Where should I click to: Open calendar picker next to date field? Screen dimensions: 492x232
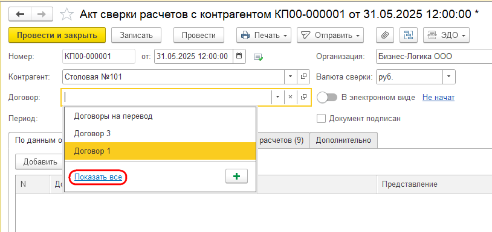tap(239, 56)
